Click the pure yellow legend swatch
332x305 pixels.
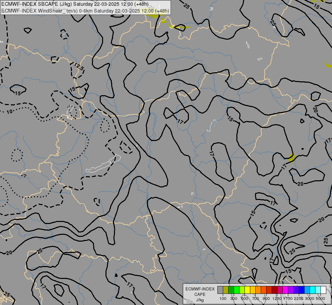(x=247, y=290)
